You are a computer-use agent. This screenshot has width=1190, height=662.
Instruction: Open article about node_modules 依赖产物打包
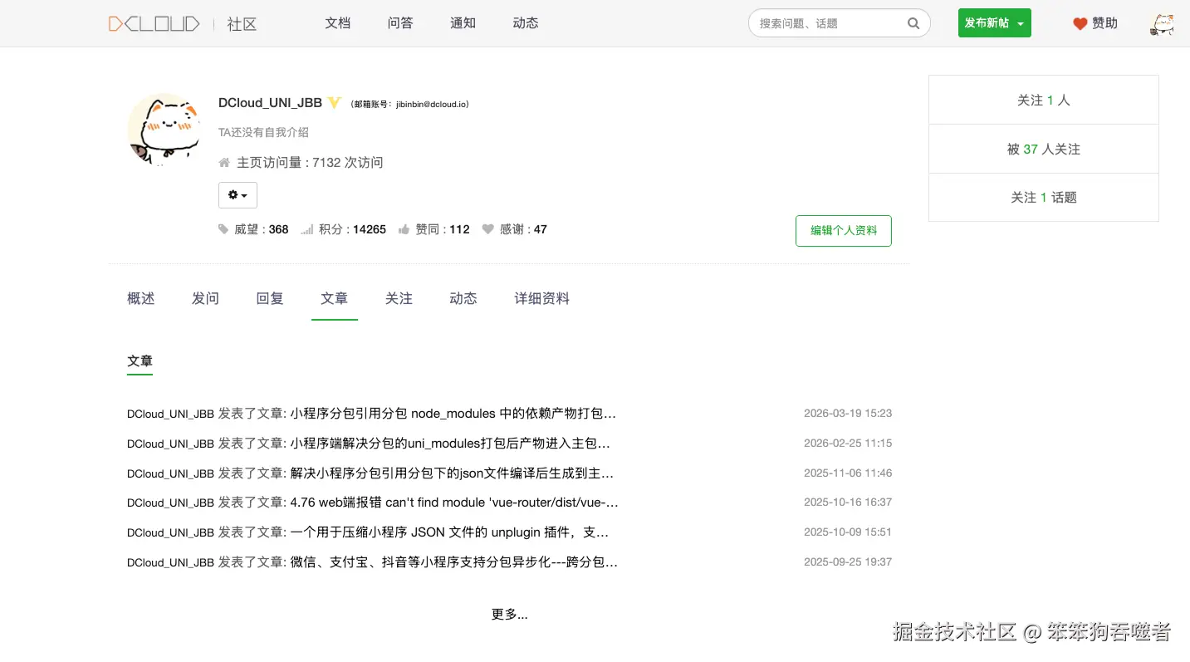tap(453, 414)
